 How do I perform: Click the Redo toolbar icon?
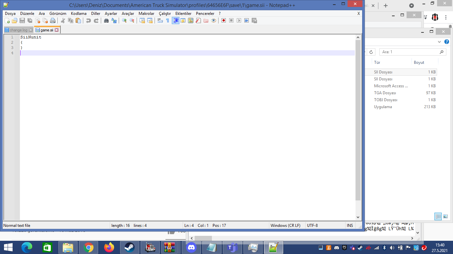(x=96, y=21)
